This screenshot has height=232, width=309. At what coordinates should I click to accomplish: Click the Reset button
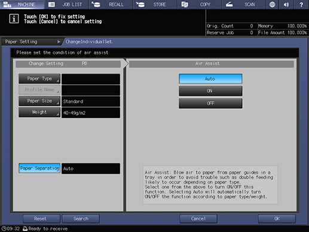41,219
